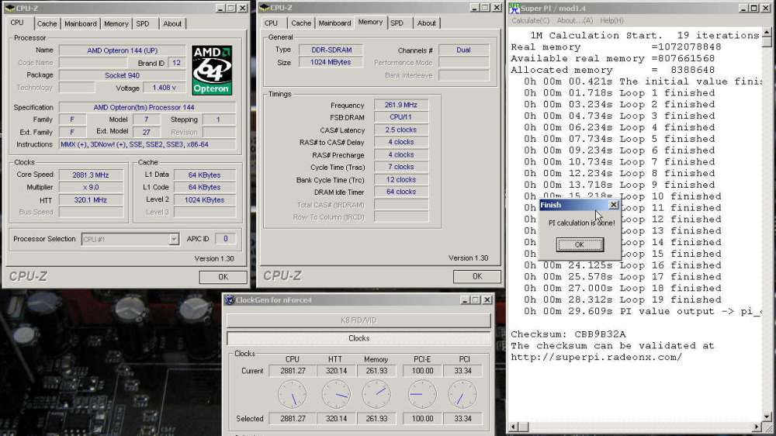Expand the Processor Selection dropdown

coord(174,240)
